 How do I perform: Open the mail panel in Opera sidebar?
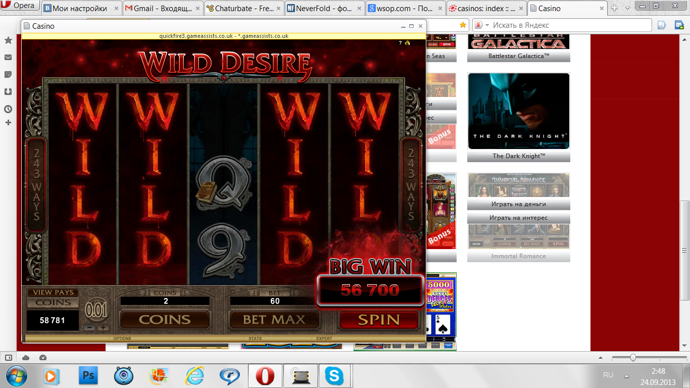click(x=8, y=58)
